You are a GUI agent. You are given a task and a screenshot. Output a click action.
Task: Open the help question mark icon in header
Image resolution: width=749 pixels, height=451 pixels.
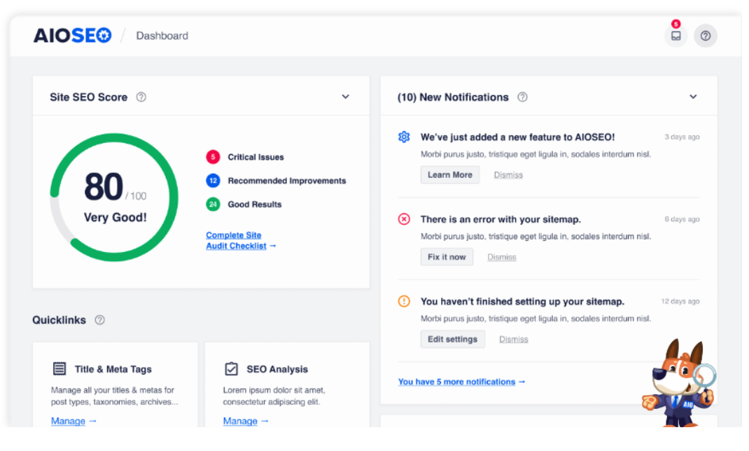(706, 36)
